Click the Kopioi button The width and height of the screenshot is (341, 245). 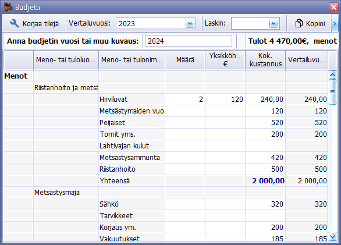pos(310,23)
